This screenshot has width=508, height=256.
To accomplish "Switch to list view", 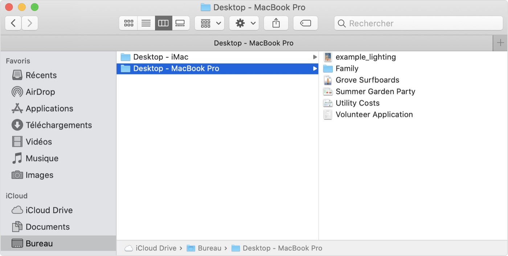I will point(146,23).
